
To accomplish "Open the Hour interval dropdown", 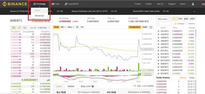I will pos(71,27).
